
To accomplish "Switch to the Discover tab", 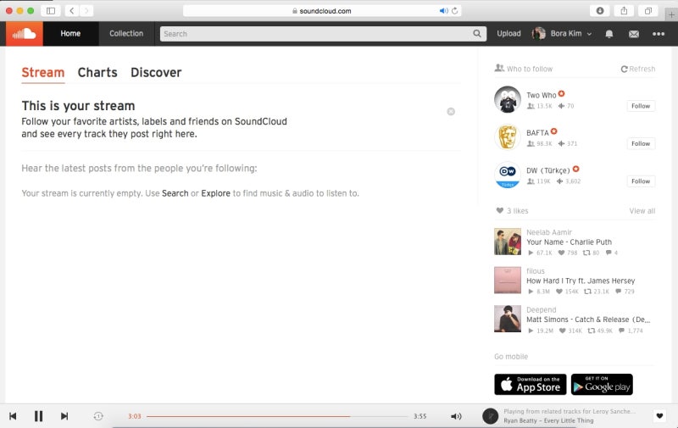I will [156, 73].
